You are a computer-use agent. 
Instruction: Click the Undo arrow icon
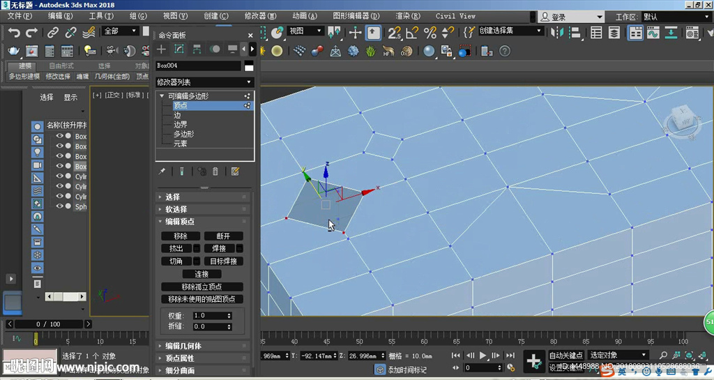coord(14,32)
